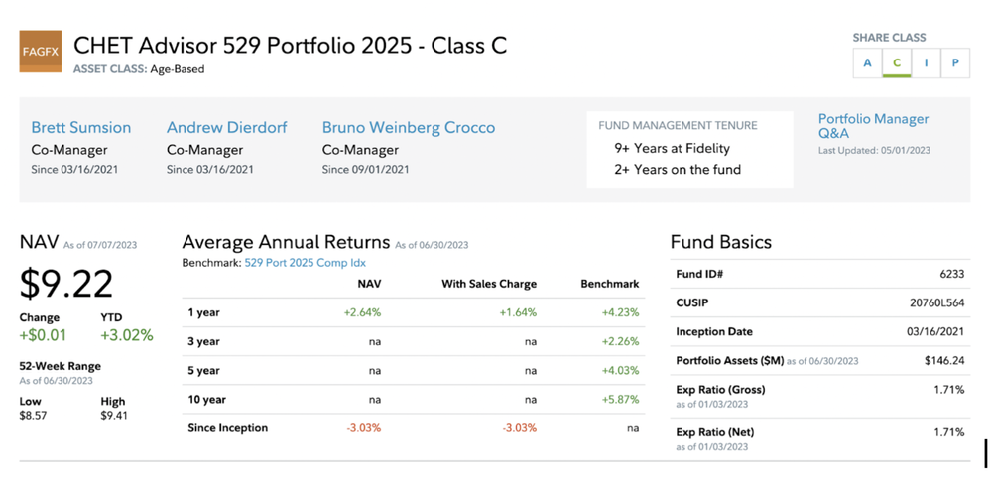Select share class A
Screen dimensions: 992x483
coord(867,63)
